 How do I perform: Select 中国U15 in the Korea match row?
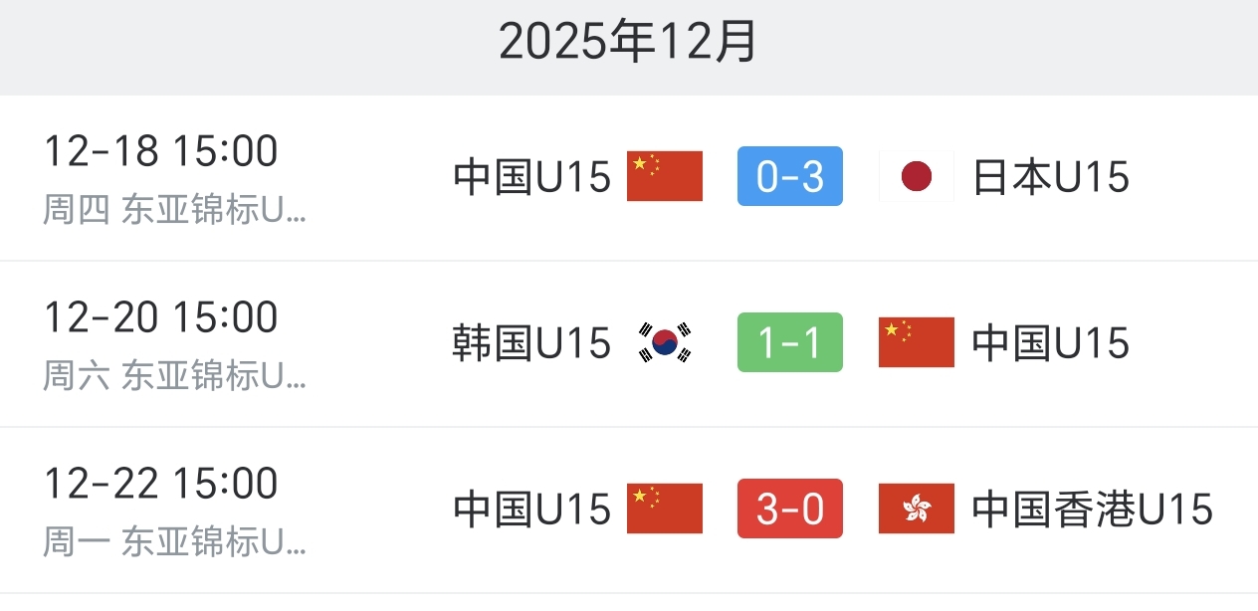[x=1051, y=344]
